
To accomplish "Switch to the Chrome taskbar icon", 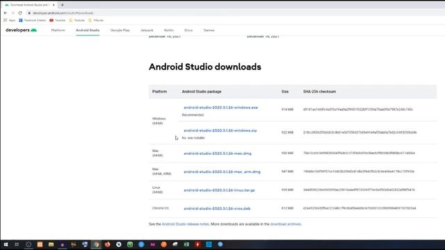I will coord(96,244).
